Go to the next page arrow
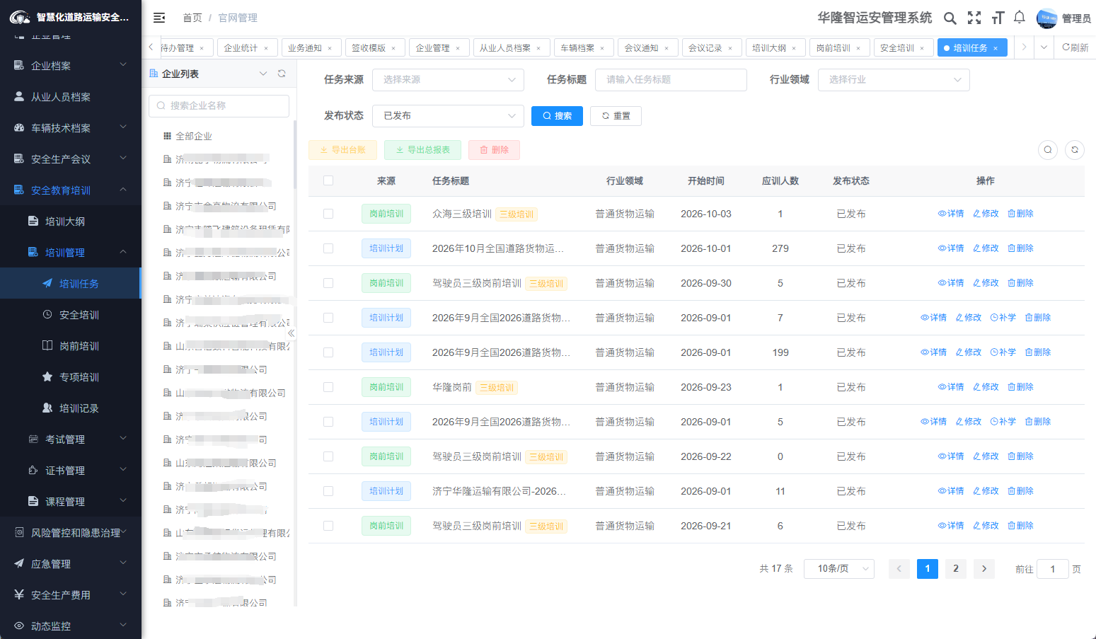Image resolution: width=1096 pixels, height=639 pixels. (x=984, y=569)
